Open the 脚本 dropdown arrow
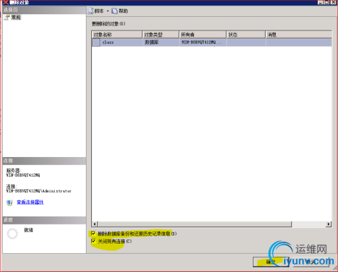Screen dimensions: 338x272 [x=107, y=11]
